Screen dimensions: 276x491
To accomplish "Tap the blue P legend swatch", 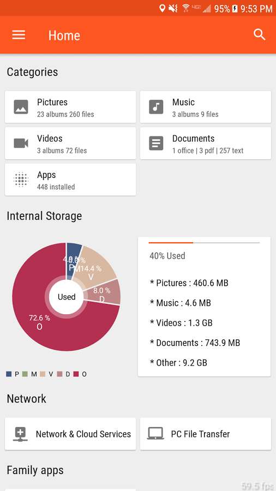I will [9, 374].
